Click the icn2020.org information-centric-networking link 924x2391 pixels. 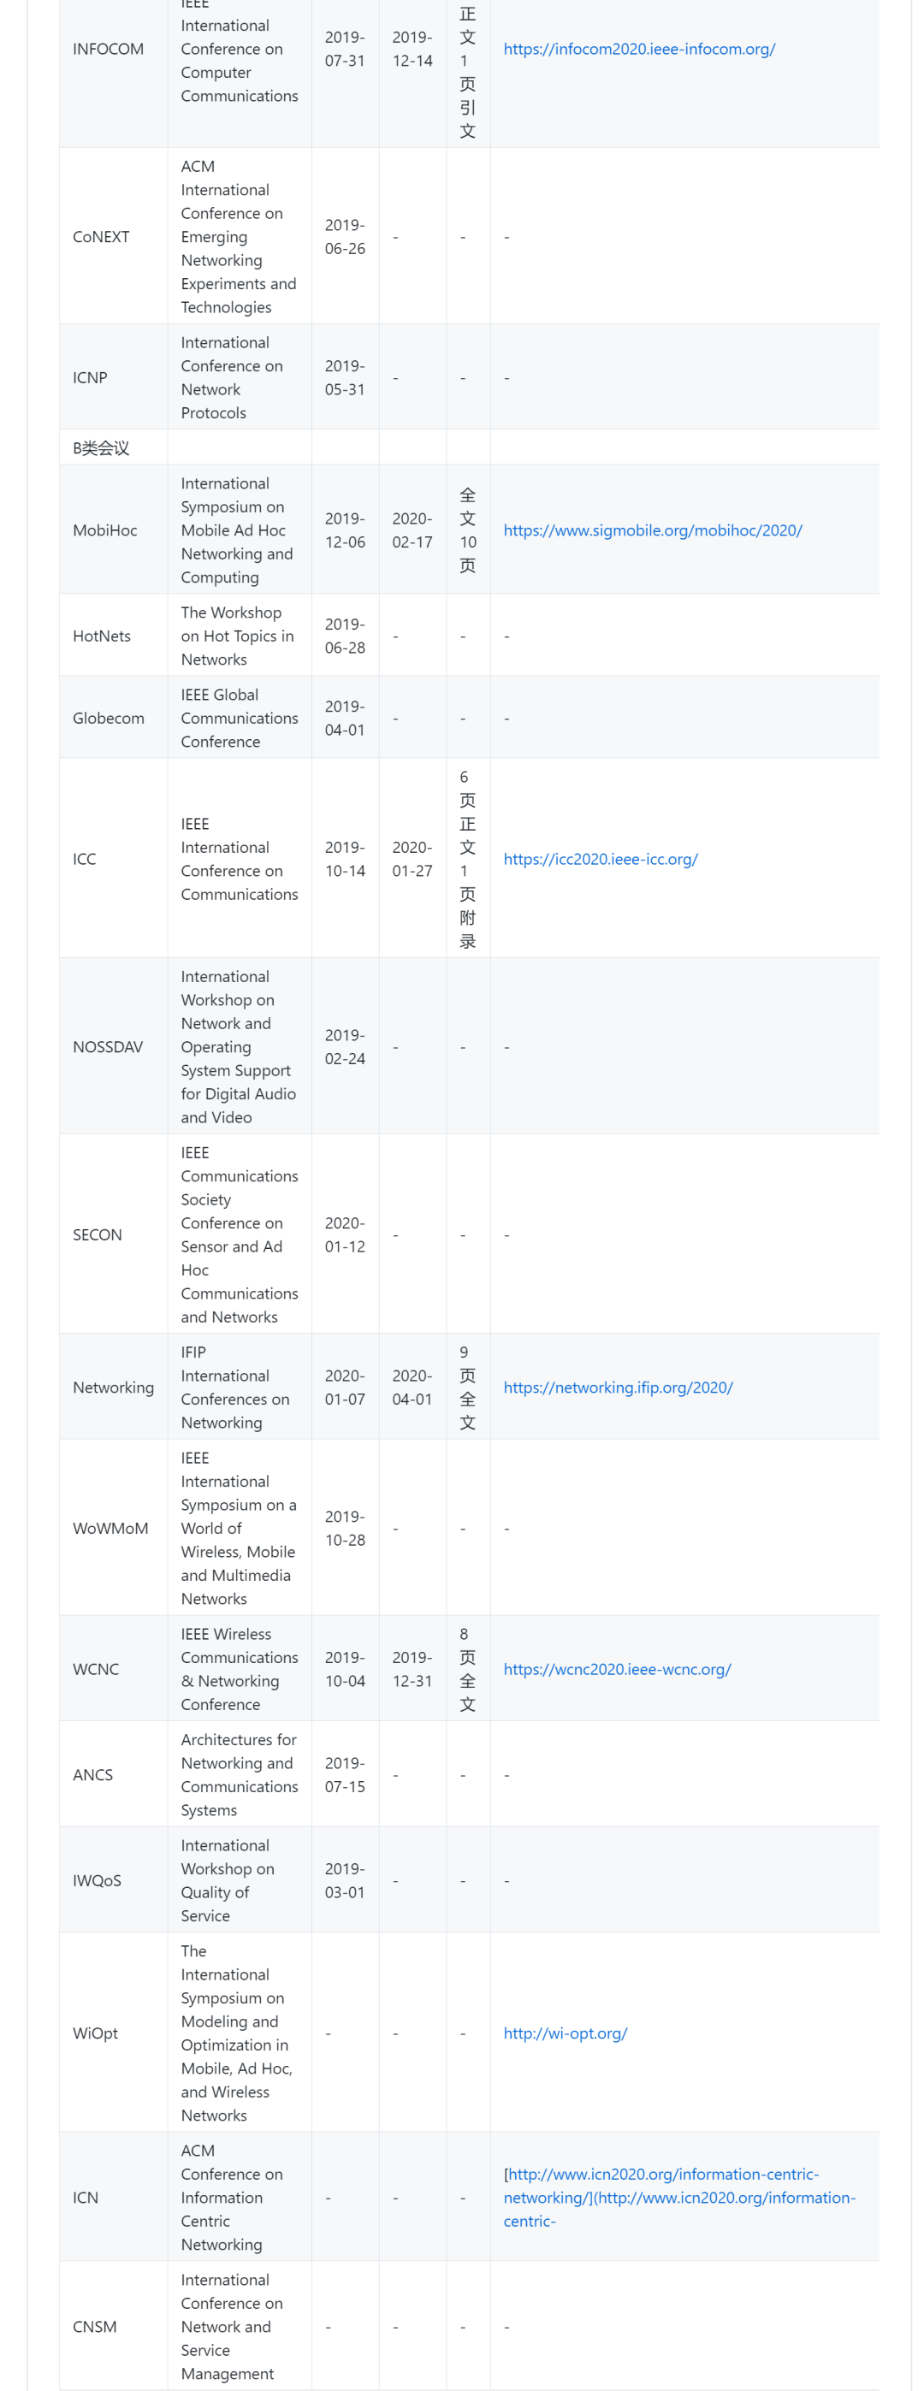(660, 2174)
